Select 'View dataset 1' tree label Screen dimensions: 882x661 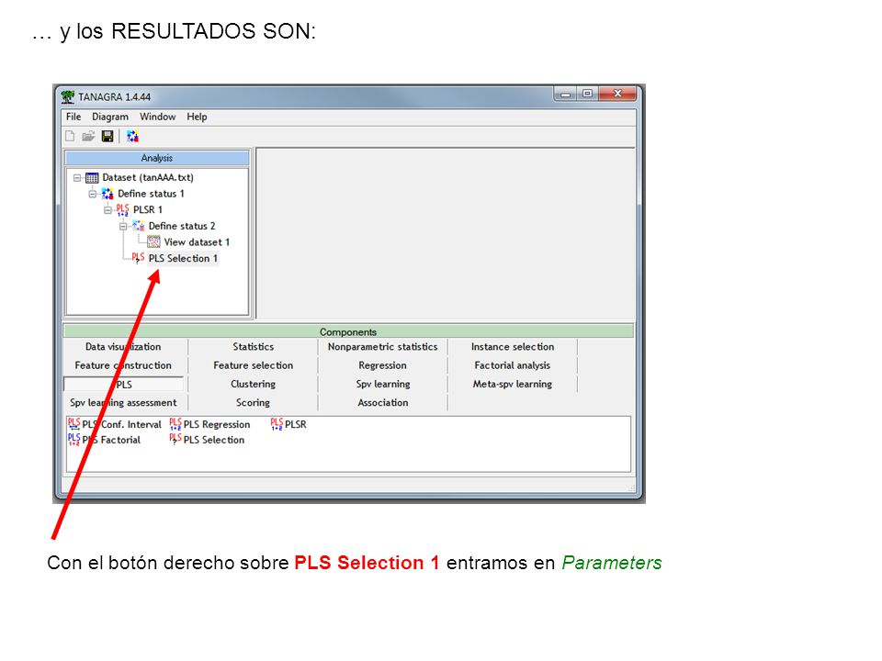197,242
